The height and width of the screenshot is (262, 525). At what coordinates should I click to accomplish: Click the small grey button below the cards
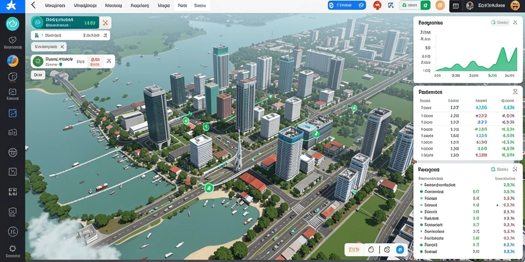[x=38, y=75]
